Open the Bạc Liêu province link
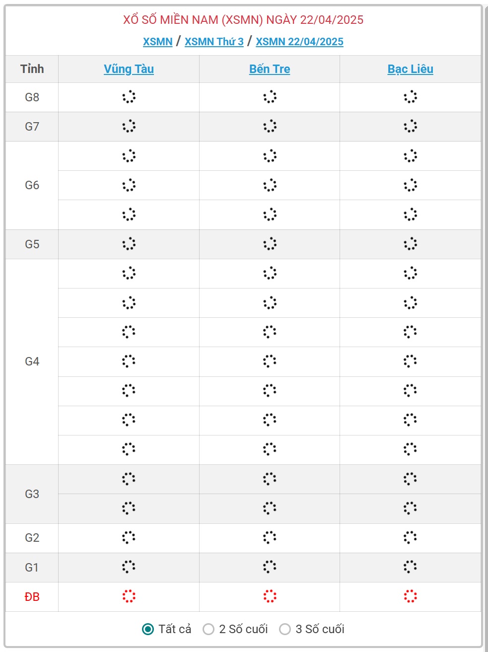This screenshot has height=652, width=488. (x=410, y=69)
